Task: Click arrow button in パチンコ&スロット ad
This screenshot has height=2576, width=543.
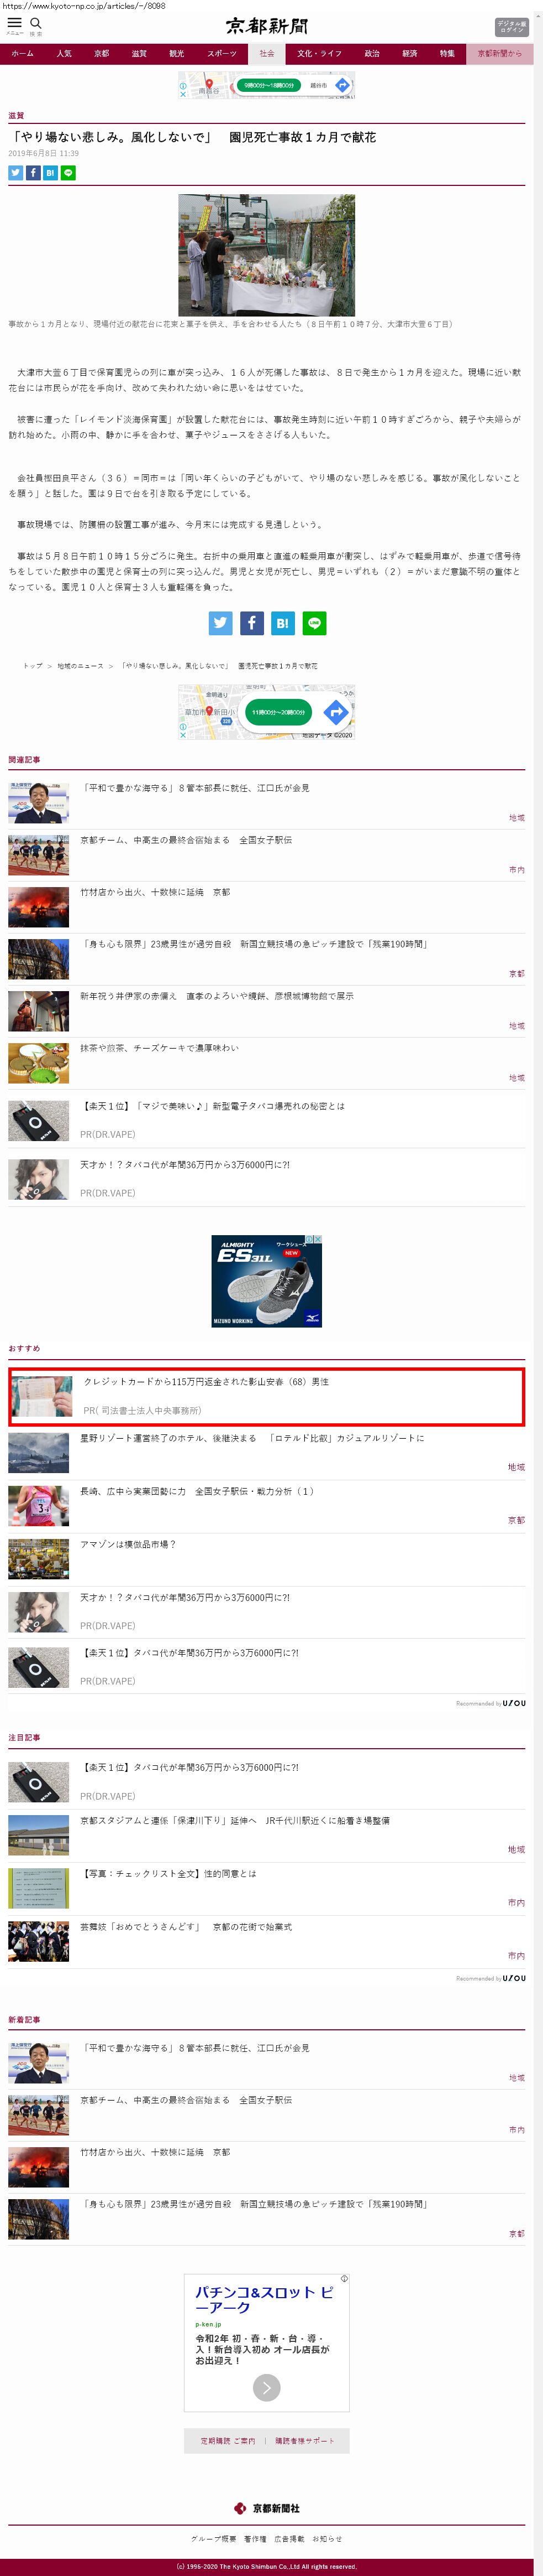Action: click(x=266, y=2388)
